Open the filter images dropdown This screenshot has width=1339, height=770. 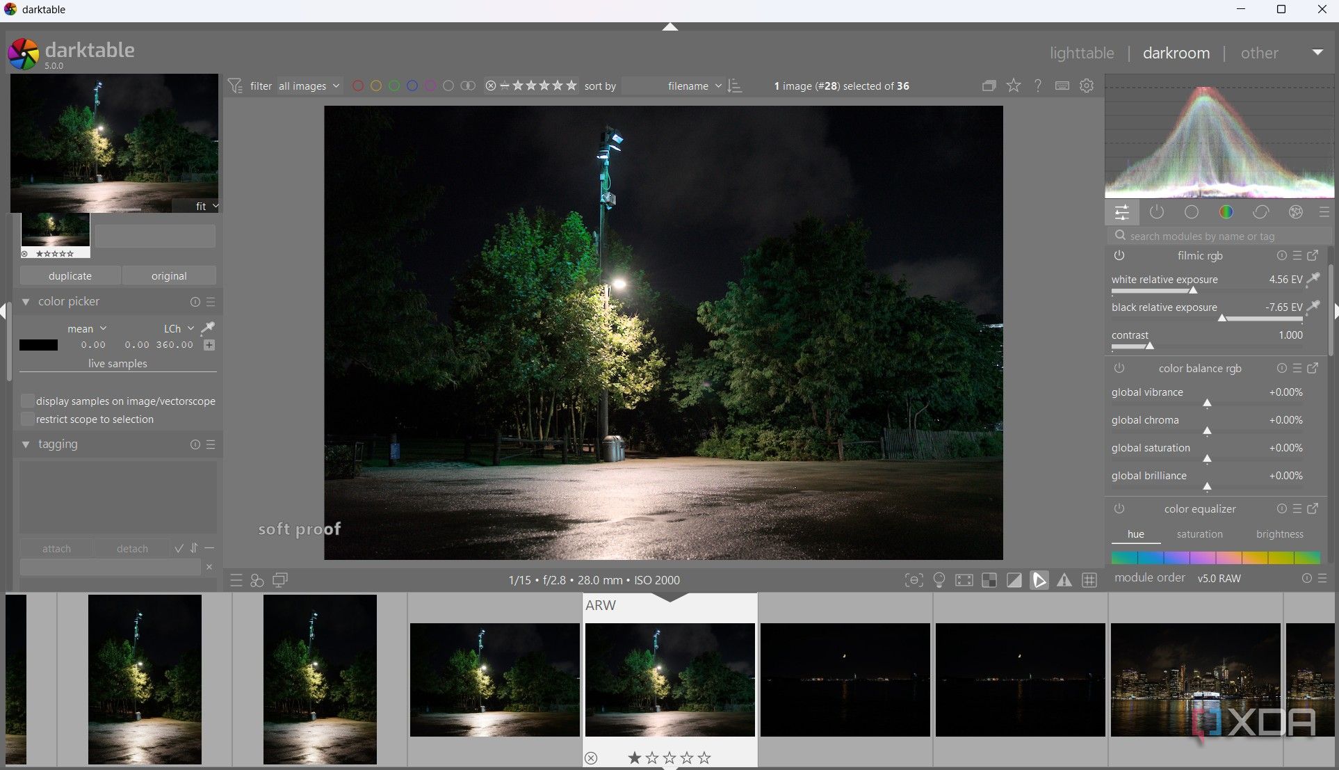pos(308,86)
